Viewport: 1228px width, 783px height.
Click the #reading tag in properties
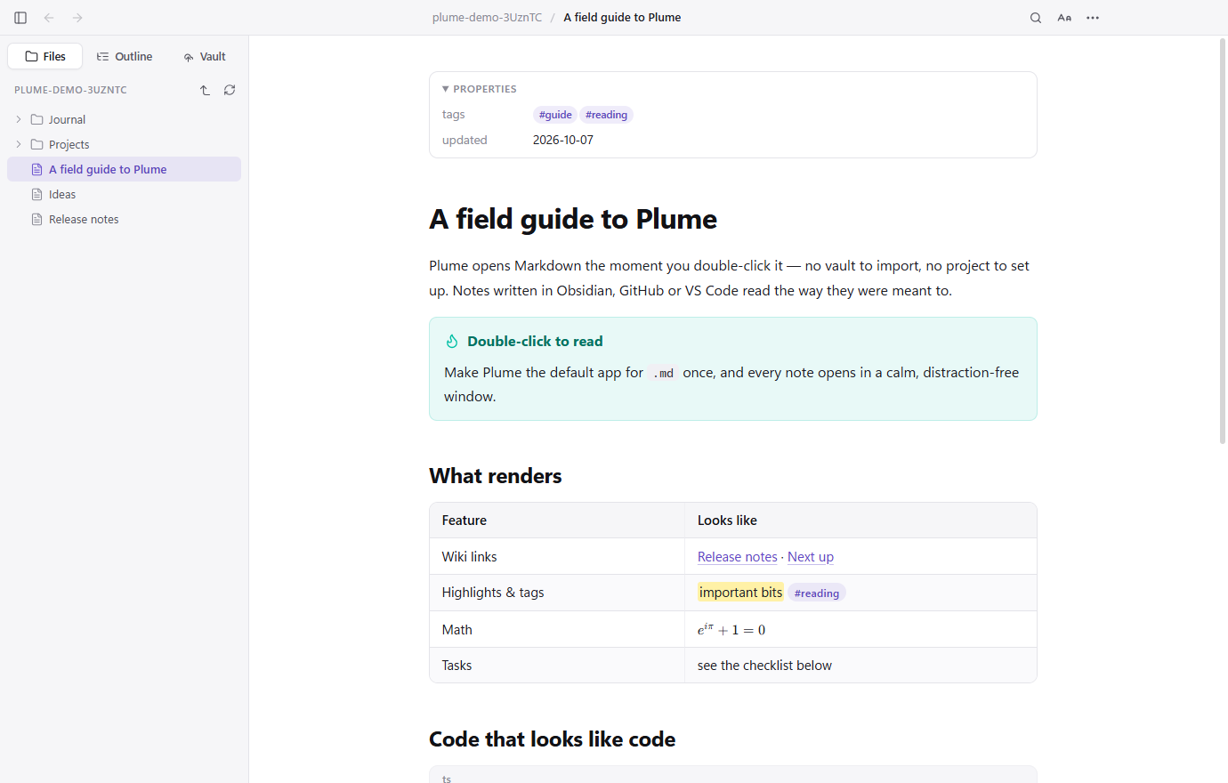click(607, 115)
